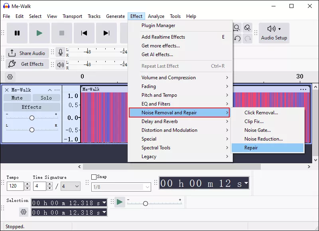
Task: Expand the Pitch and Tempo submenu
Action: [180, 95]
